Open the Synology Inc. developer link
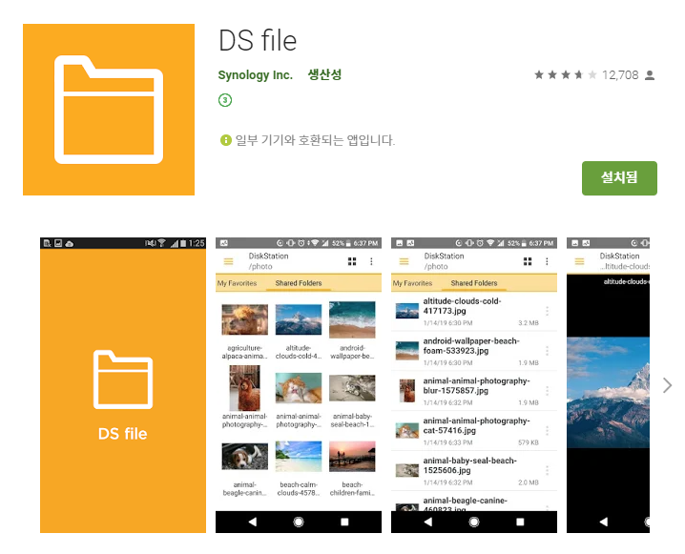The image size is (685, 554). pyautogui.click(x=255, y=75)
